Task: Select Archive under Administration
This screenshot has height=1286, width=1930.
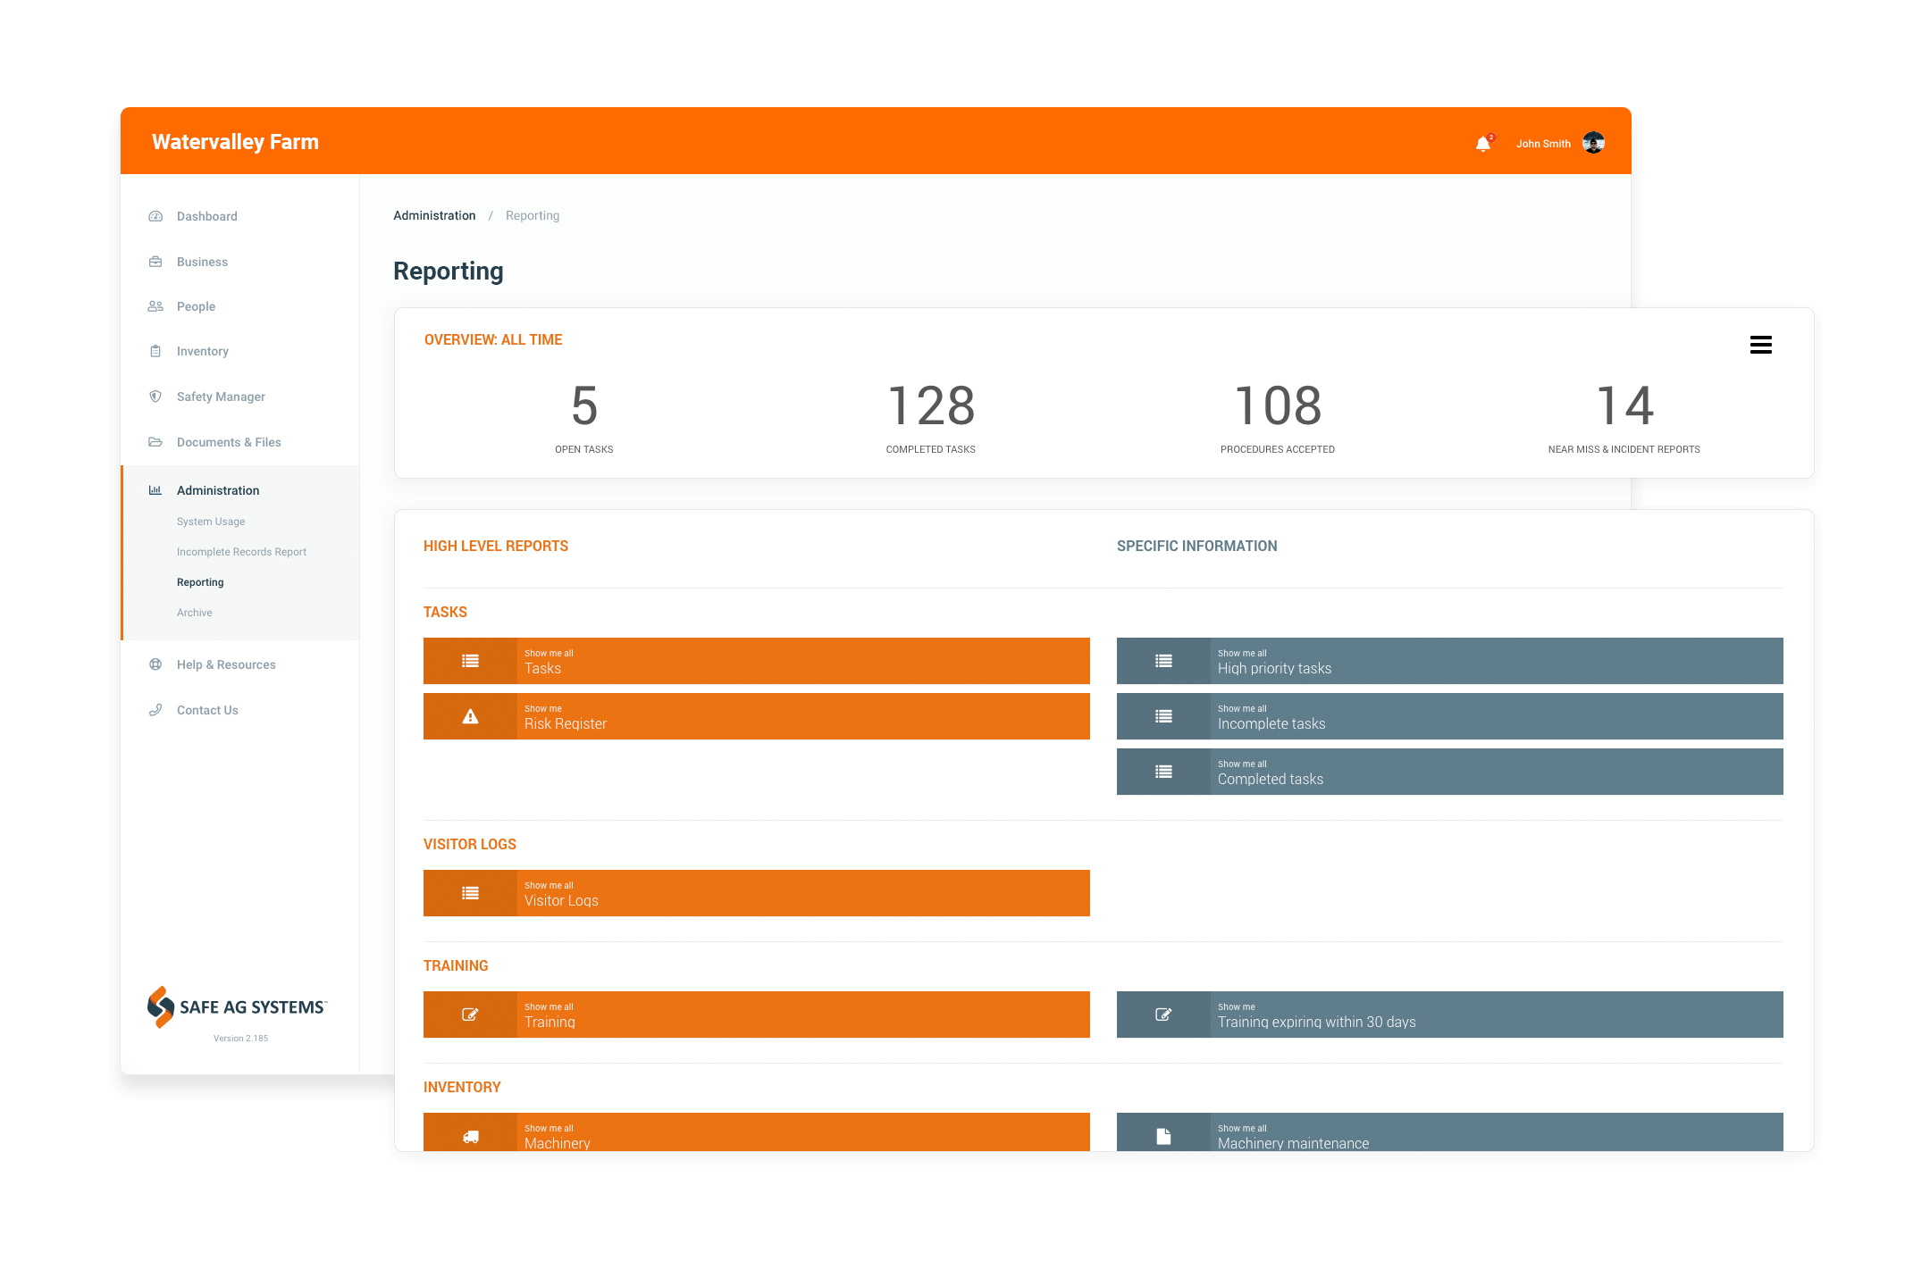Action: tap(195, 613)
